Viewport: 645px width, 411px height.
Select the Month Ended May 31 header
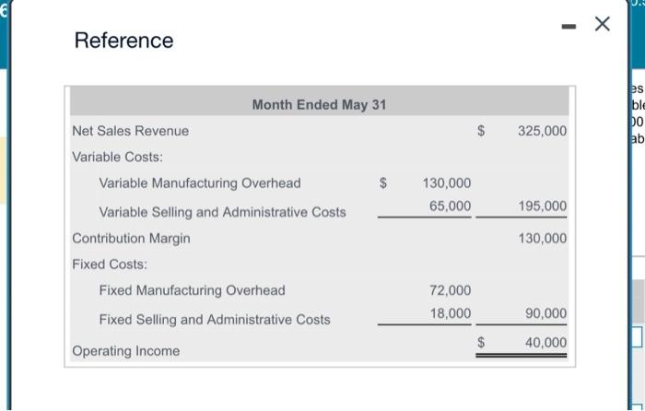click(x=319, y=104)
